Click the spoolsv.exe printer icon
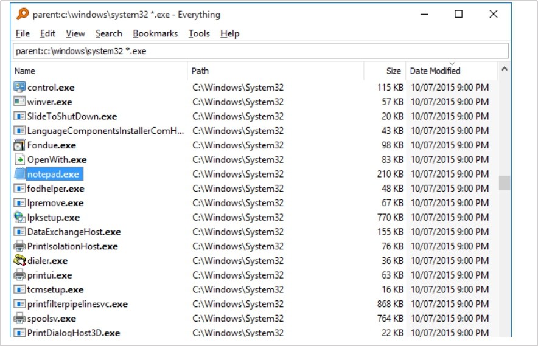Image resolution: width=538 pixels, height=346 pixels. 19,318
